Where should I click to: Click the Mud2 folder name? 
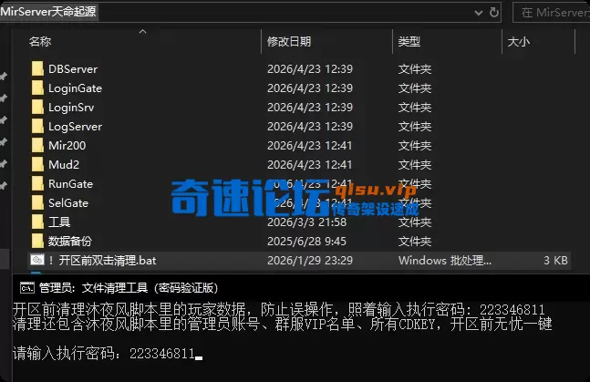64,164
